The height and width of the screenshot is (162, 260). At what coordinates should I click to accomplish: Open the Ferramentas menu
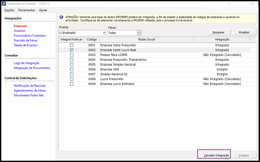[26, 10]
